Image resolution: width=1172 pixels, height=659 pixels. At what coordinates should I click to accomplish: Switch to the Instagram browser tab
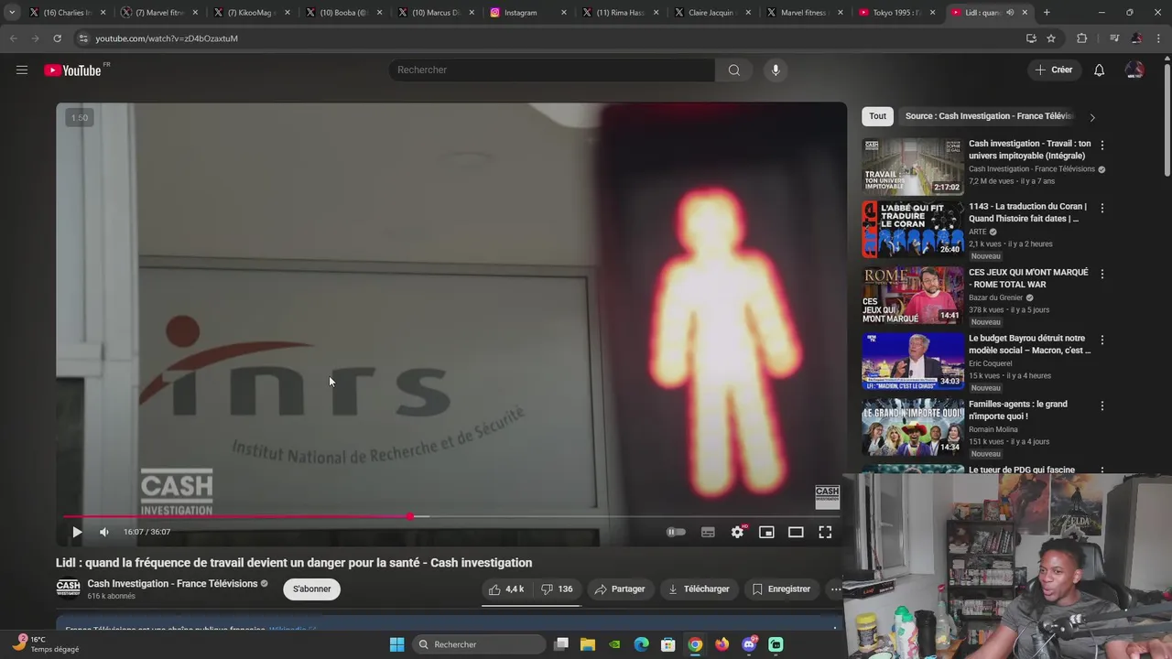tap(525, 13)
